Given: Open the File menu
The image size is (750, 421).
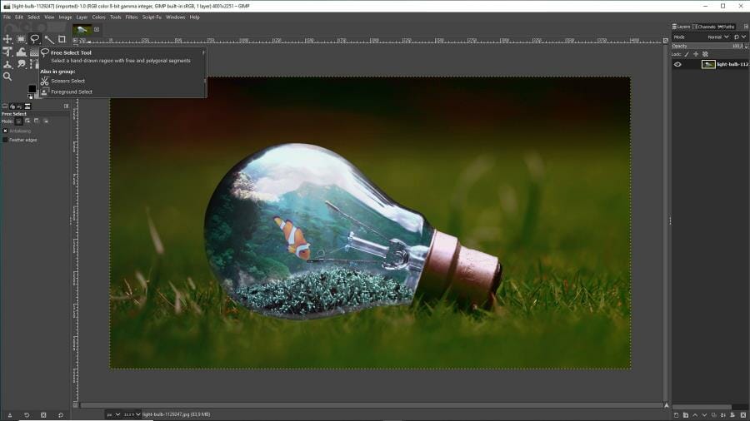Looking at the screenshot, I should pyautogui.click(x=7, y=17).
